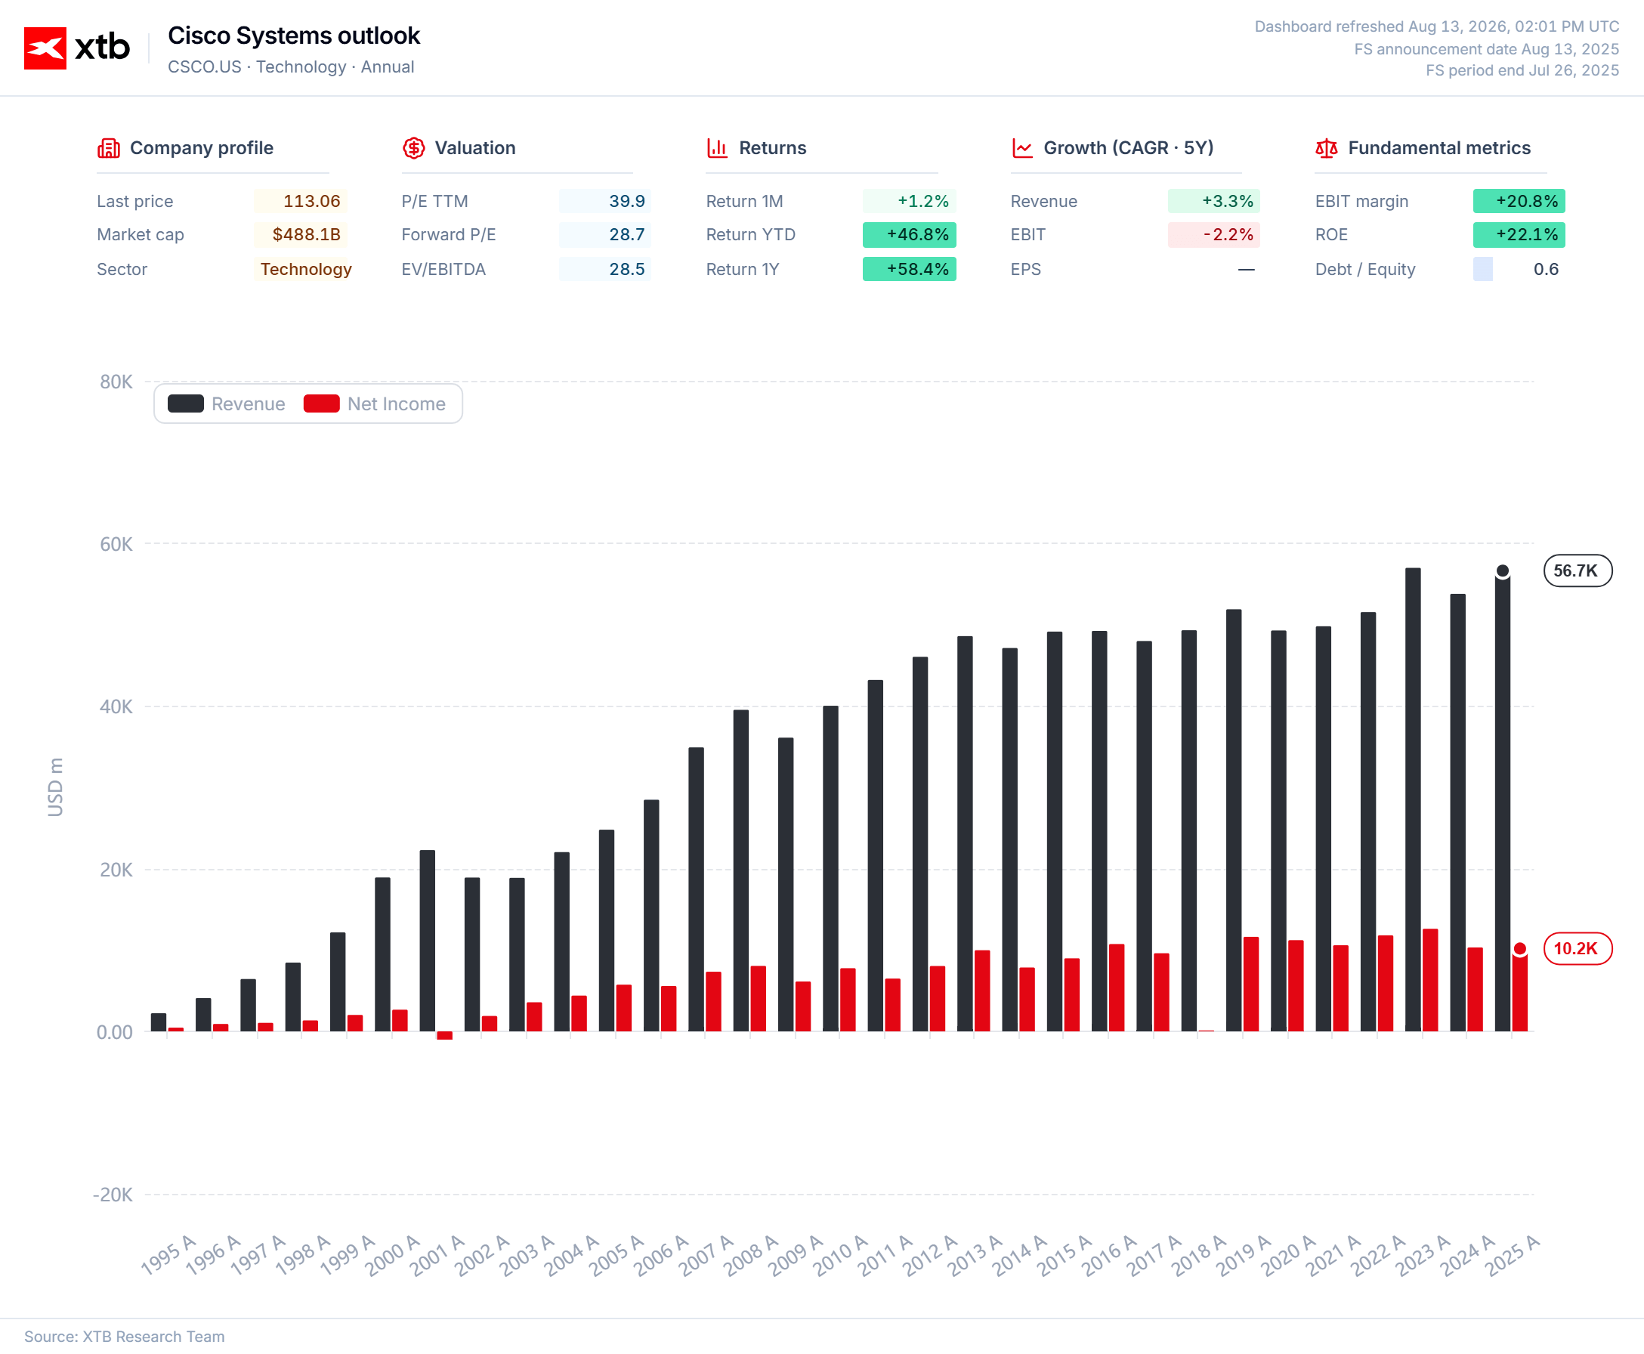Image resolution: width=1644 pixels, height=1354 pixels.
Task: Click the Company profile heading
Action: click(201, 148)
